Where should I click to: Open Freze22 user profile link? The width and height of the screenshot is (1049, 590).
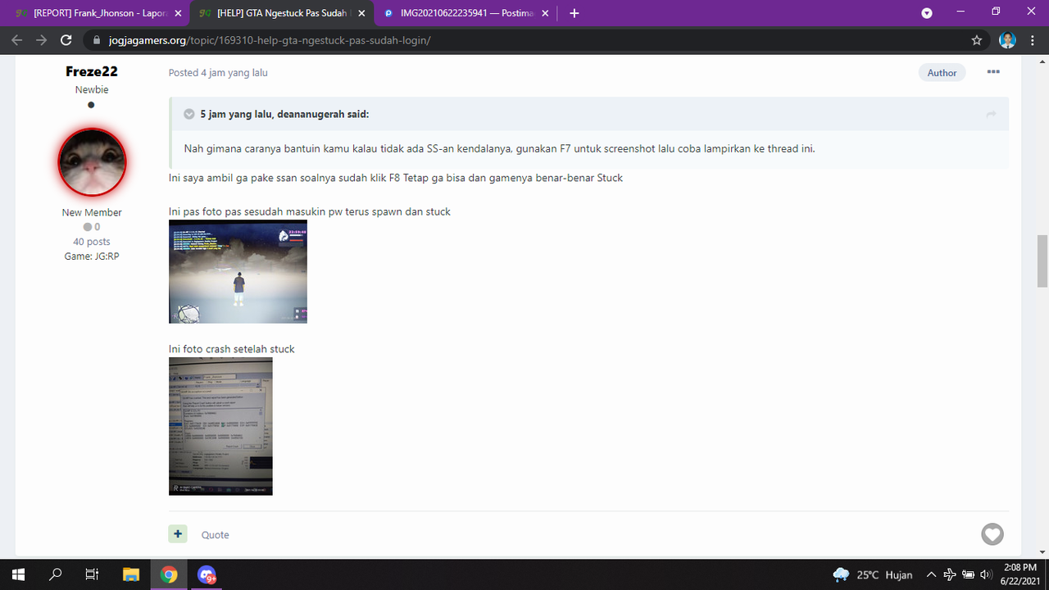(92, 72)
